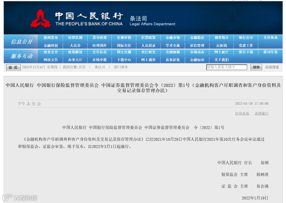Open 公告信息 under 服务互动
This screenshot has width=286, height=203.
(x=100, y=52)
